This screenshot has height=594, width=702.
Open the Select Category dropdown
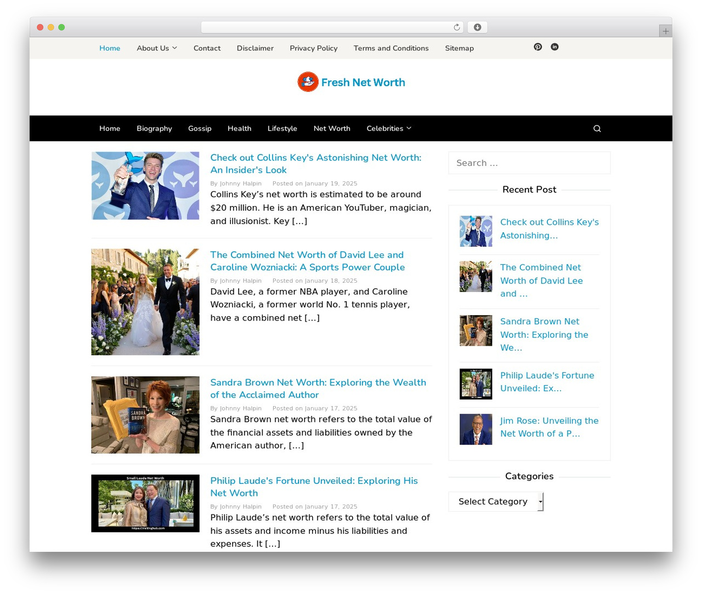496,501
